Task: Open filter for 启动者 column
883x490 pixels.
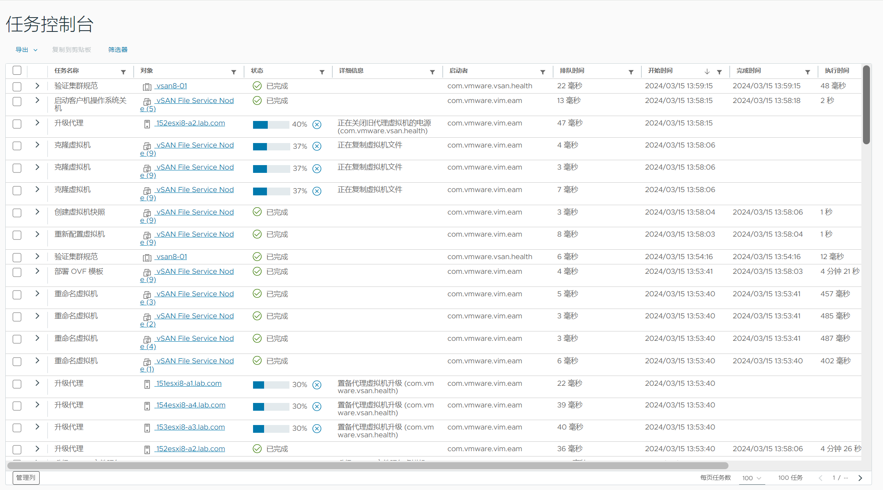Action: pos(542,72)
